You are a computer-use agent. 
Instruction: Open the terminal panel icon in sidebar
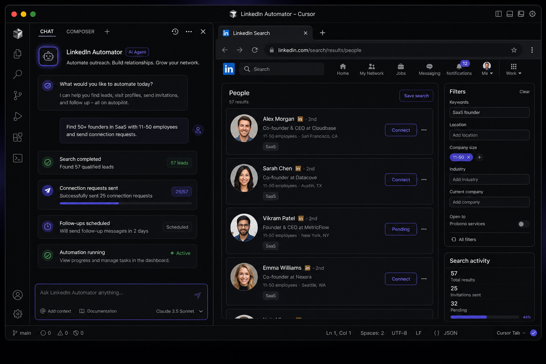17,158
